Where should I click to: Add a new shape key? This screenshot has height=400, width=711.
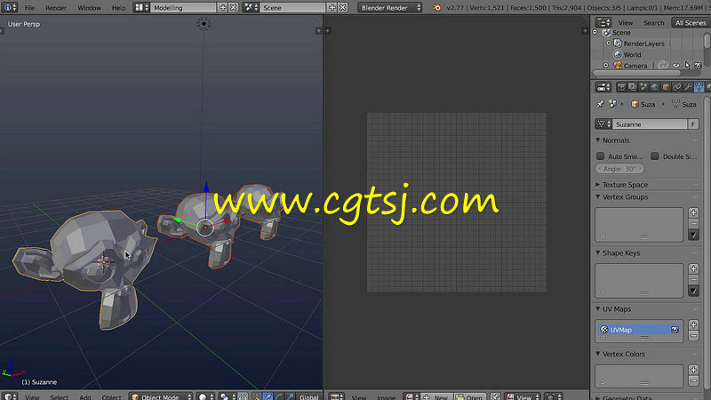click(693, 268)
